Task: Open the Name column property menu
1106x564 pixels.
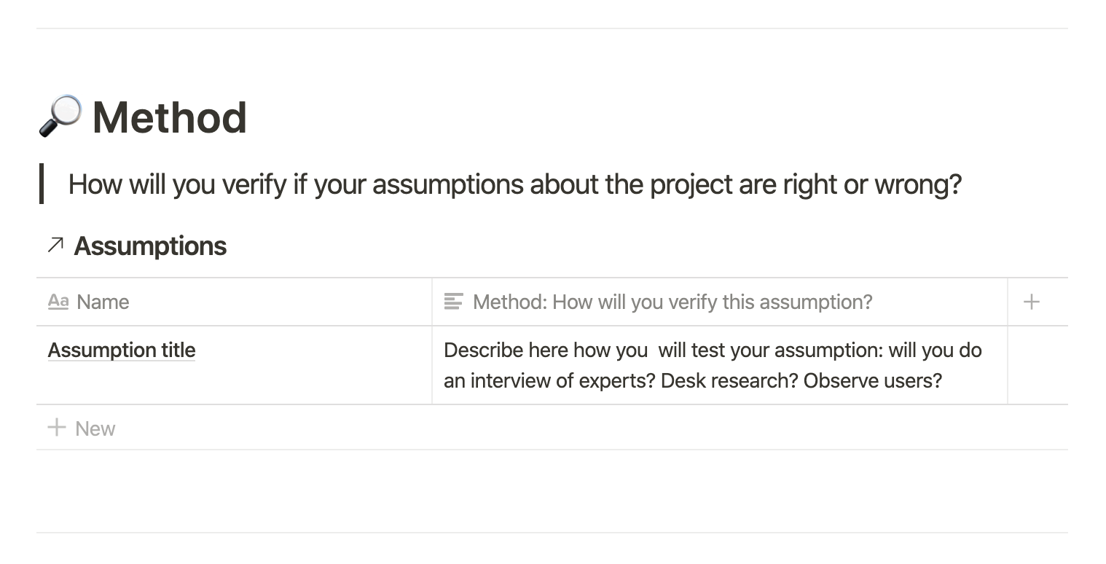Action: point(102,301)
